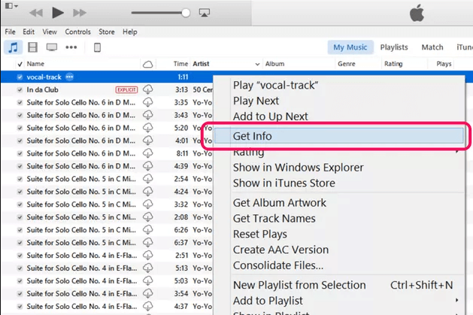Viewport: 473px width, 315px height.
Task: Select the EXPLICIT badge on In da Club
Action: pos(126,89)
